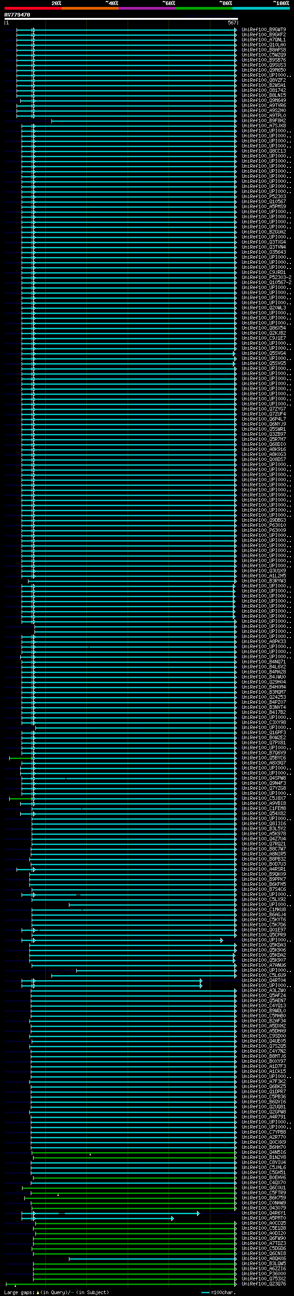Click UniRef100_Q8I3I6 entry
Viewport: 294px width, 1296px height.
[263, 823]
